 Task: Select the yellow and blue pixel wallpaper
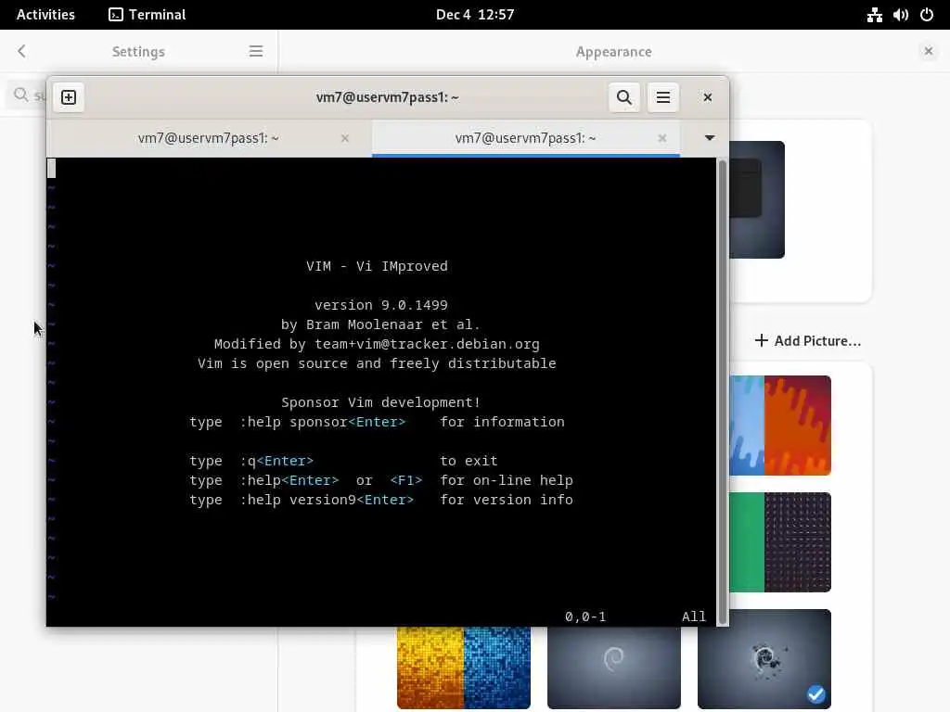click(464, 667)
